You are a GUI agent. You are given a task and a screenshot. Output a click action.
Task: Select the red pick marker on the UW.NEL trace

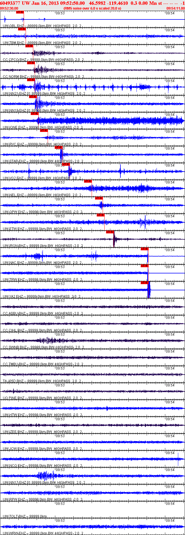(x=88, y=181)
